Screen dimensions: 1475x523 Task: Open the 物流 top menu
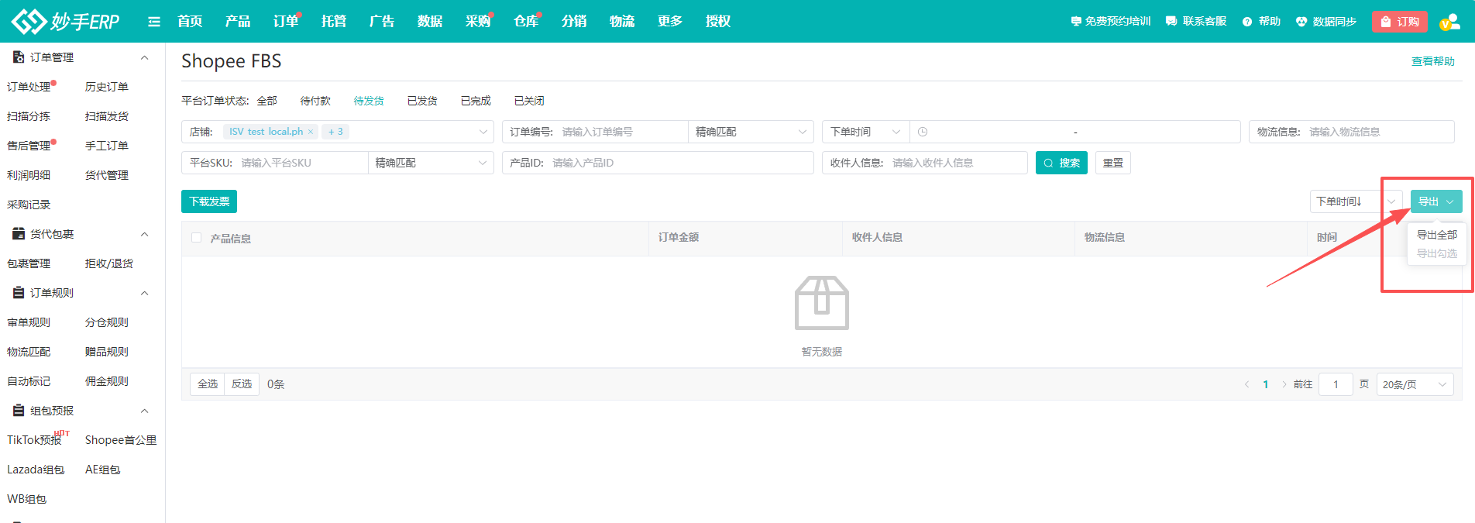(x=622, y=22)
